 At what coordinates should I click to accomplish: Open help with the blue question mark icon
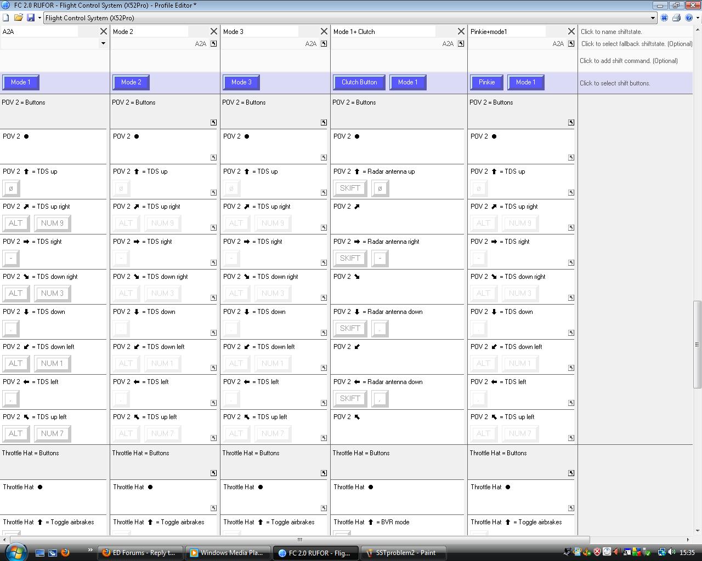coord(689,18)
